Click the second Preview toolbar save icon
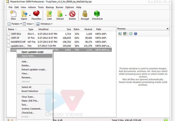Viewport: 175px width, 121px height. pyautogui.click(x=125, y=34)
